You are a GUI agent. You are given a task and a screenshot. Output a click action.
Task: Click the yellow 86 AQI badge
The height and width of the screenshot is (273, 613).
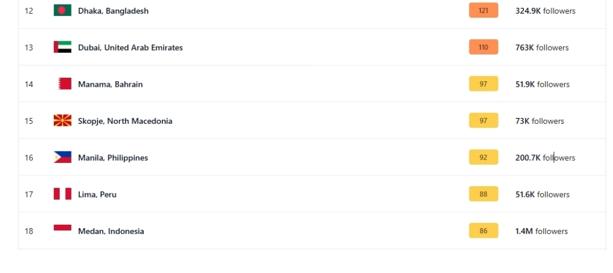coord(483,231)
